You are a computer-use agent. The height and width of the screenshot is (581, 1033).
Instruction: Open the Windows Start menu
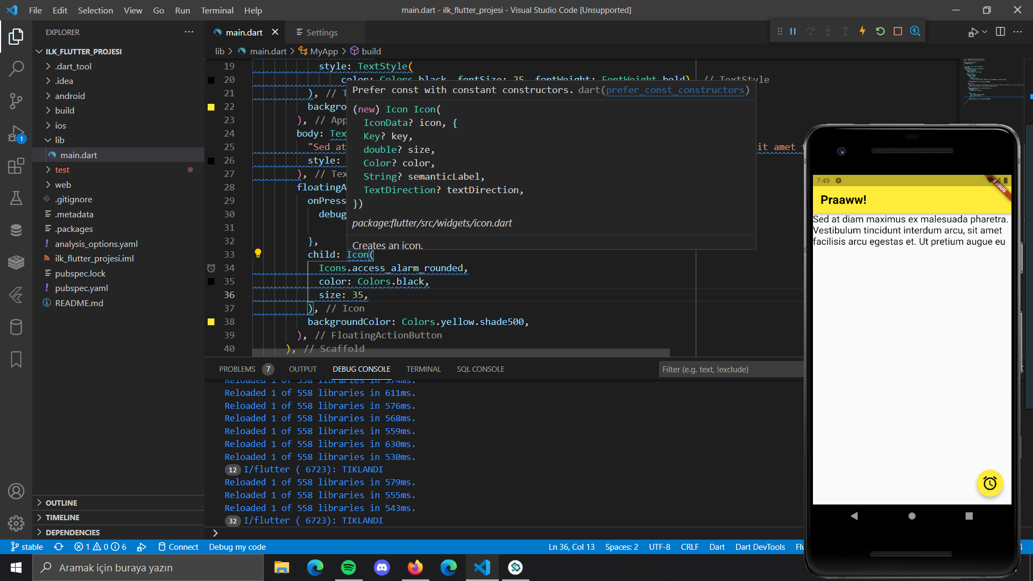pyautogui.click(x=16, y=568)
